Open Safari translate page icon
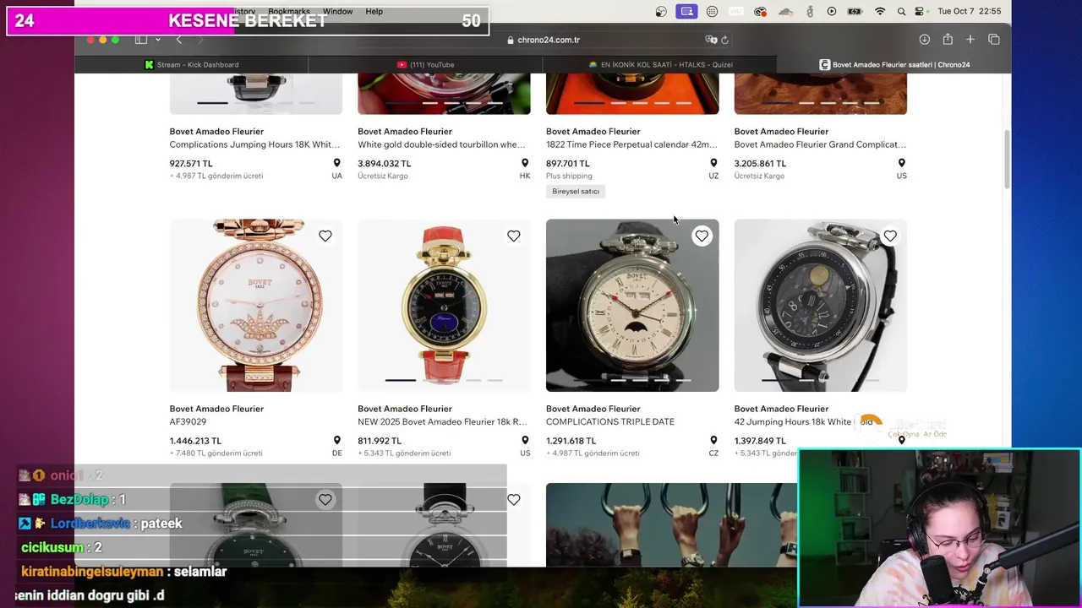 click(x=711, y=40)
